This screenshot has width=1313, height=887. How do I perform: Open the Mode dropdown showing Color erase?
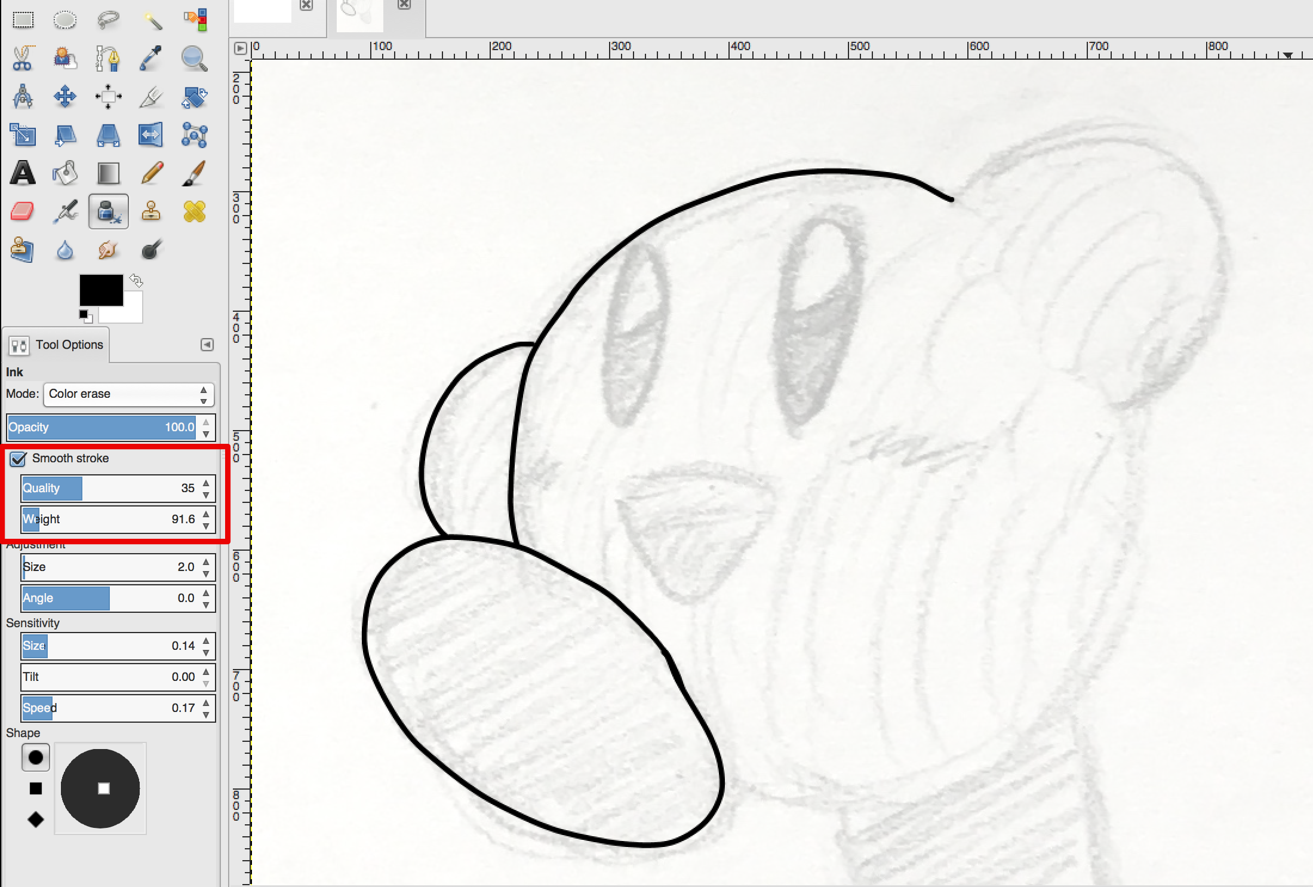(x=128, y=394)
